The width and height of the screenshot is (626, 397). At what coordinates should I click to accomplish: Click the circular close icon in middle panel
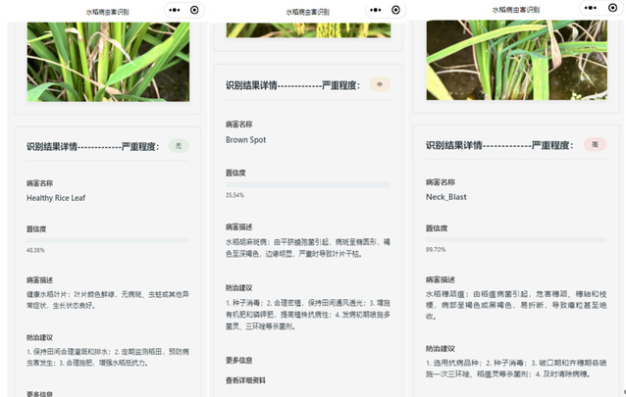click(x=394, y=9)
